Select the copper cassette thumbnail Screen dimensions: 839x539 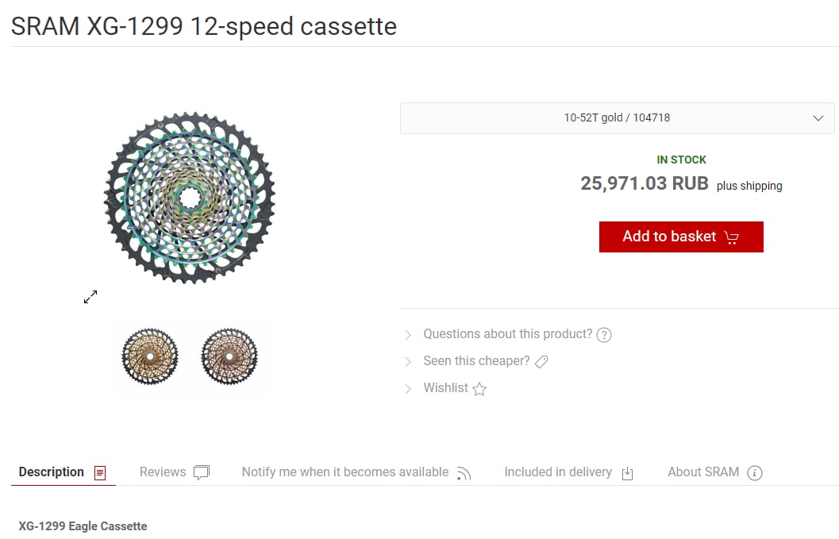(229, 356)
